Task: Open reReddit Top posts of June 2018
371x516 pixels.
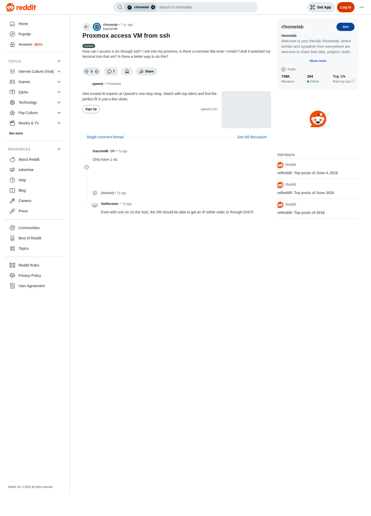Action: pyautogui.click(x=305, y=193)
